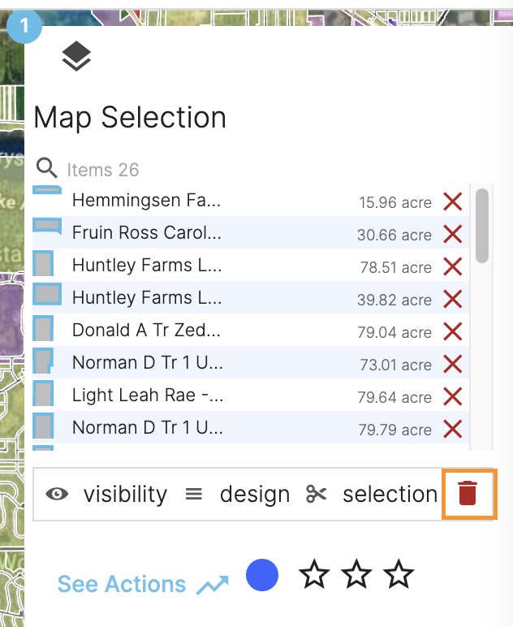The height and width of the screenshot is (627, 513).
Task: Click the 79.64 acre value
Action: [x=394, y=397]
